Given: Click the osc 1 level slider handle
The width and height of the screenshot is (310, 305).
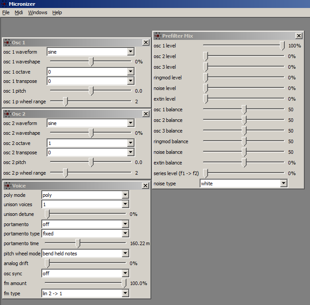Looking at the screenshot, I should click(x=283, y=46).
